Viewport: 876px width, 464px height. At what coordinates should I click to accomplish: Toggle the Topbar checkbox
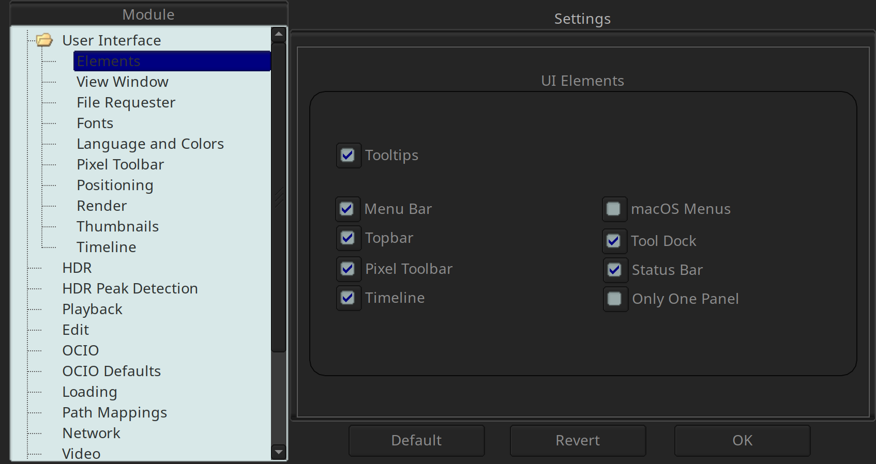coord(348,238)
